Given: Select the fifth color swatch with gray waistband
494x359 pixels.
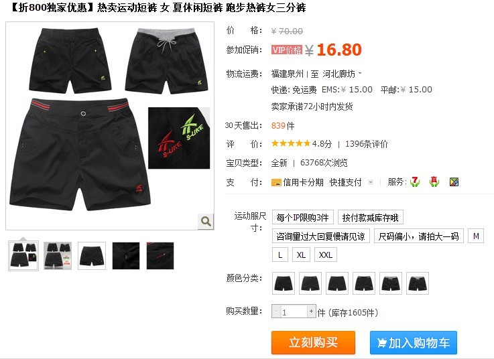Looking at the screenshot, I should (x=391, y=283).
